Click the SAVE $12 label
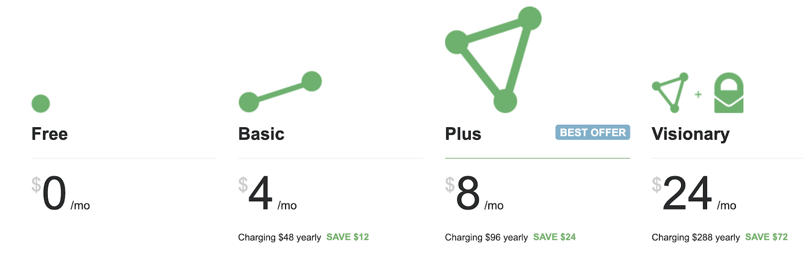 coord(348,237)
